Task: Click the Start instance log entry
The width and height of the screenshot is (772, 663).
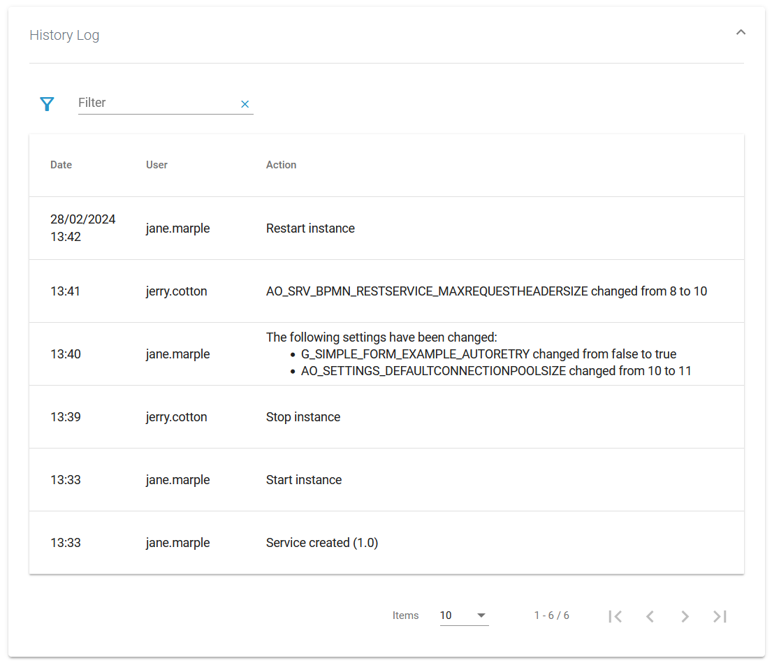Action: coord(304,480)
